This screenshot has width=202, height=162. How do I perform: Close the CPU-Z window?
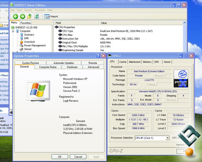[x=191, y=56]
